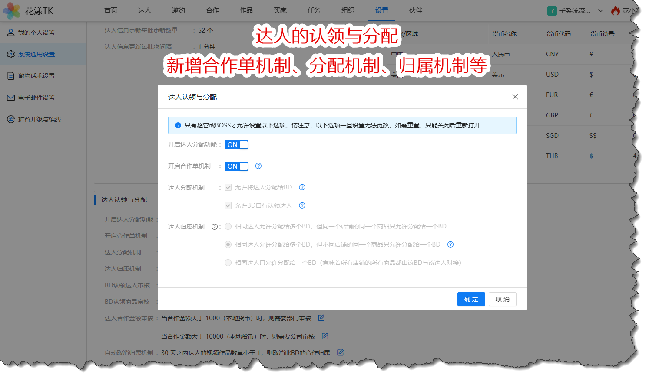The width and height of the screenshot is (649, 378).
Task: Click help icon next to 允许将达人分配给BD
Action: click(302, 187)
